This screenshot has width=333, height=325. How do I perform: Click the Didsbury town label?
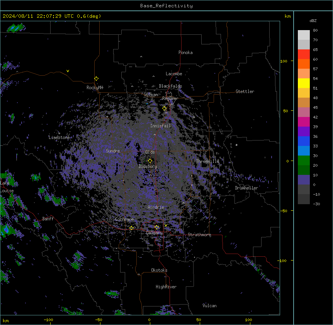click(x=148, y=166)
